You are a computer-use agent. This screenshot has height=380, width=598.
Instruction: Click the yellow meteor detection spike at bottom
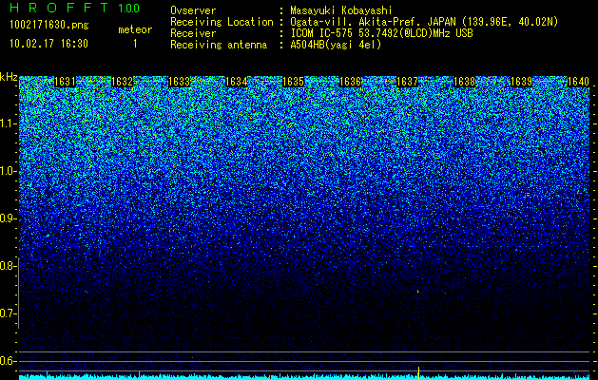coord(418,372)
